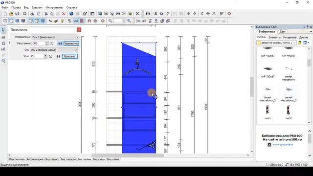This screenshot has width=313, height=176.
Task: Click the vertical viewport scrollbar thumb
Action: click(x=252, y=87)
